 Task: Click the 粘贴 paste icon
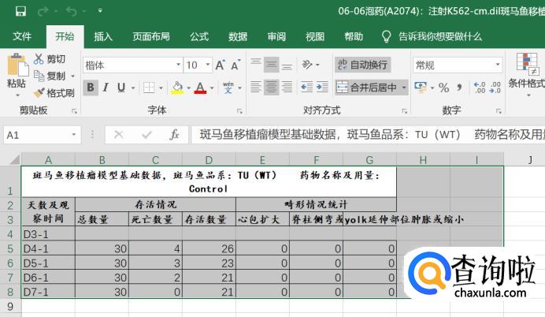[17, 65]
